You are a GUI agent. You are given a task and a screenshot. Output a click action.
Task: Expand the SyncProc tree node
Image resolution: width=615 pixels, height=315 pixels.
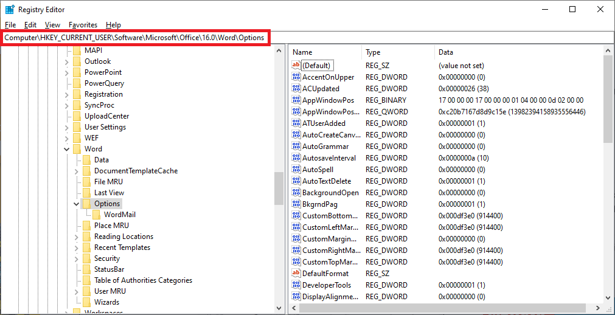click(x=67, y=106)
